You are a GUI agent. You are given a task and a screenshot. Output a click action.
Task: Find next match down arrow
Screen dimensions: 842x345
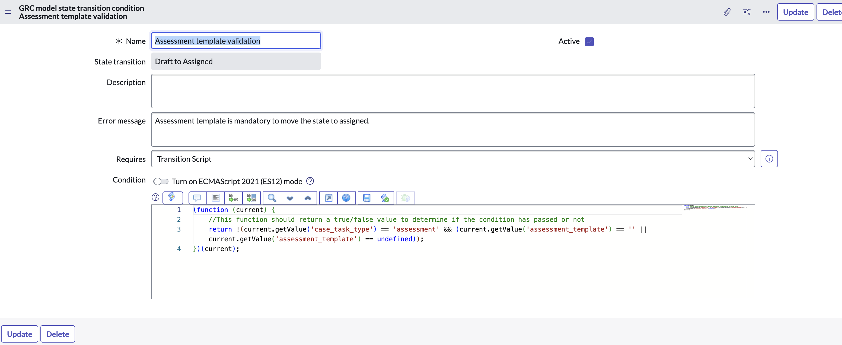(x=290, y=198)
